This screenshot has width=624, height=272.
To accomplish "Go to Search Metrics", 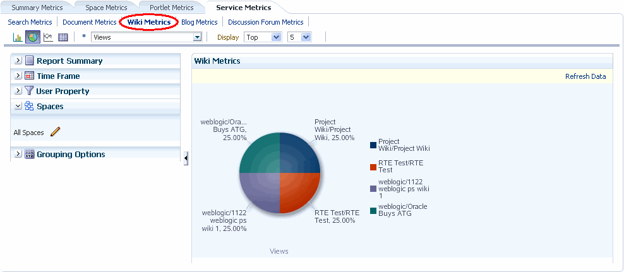I will [x=30, y=22].
